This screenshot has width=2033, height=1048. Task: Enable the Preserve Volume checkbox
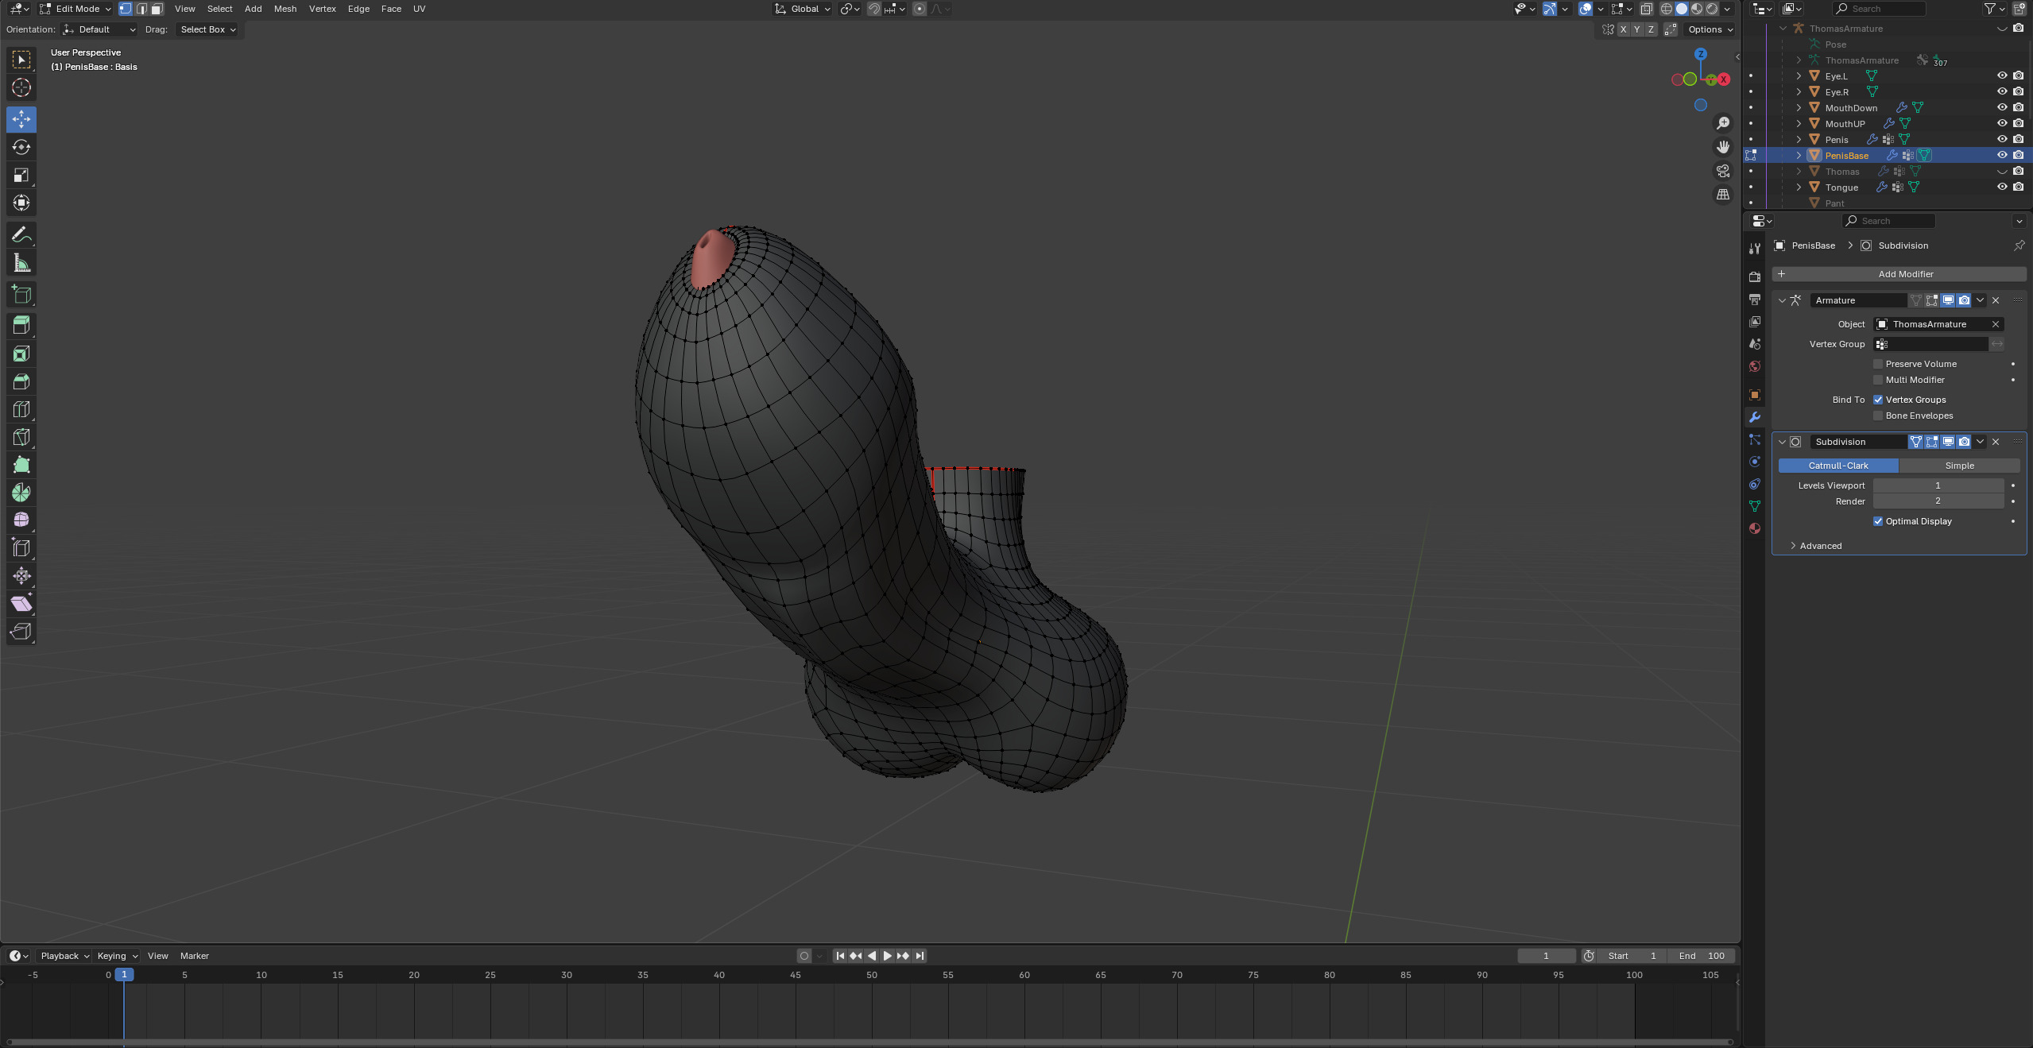point(1878,364)
